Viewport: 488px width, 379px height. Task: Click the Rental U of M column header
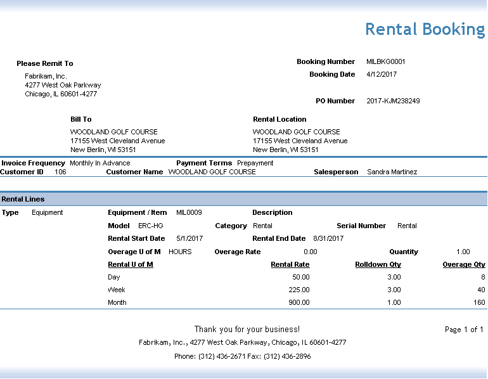click(130, 264)
